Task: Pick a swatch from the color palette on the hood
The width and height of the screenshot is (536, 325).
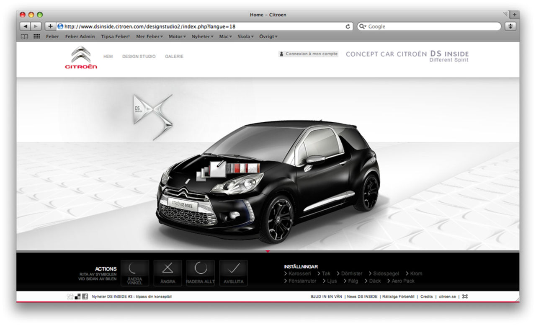Action: (243, 168)
